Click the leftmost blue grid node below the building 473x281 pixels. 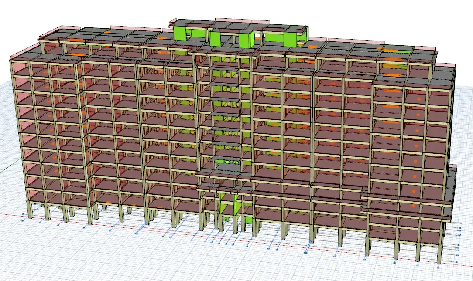tap(23, 220)
